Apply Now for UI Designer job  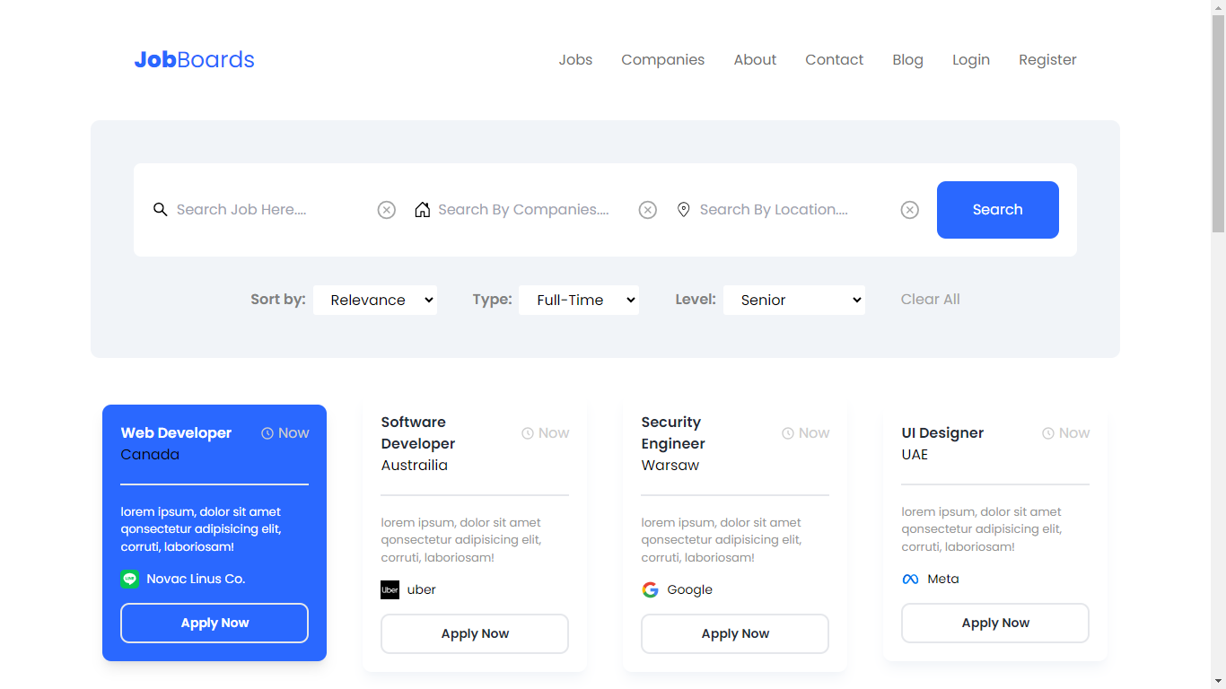(995, 623)
